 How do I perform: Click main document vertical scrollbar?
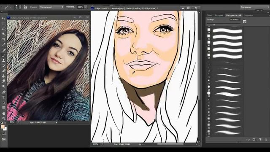pos(199,70)
